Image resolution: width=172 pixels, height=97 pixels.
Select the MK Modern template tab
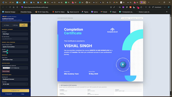tap(24, 25)
